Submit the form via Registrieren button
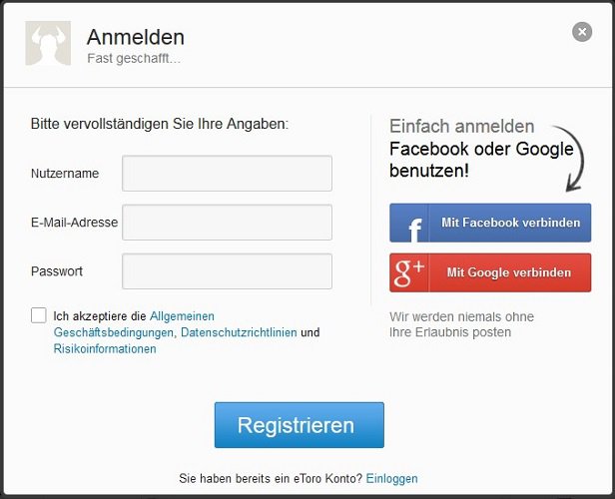This screenshot has width=615, height=499. tap(300, 425)
